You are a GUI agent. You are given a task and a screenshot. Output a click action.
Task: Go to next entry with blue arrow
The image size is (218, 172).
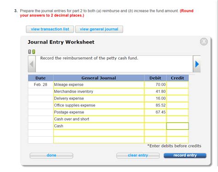click(x=197, y=64)
